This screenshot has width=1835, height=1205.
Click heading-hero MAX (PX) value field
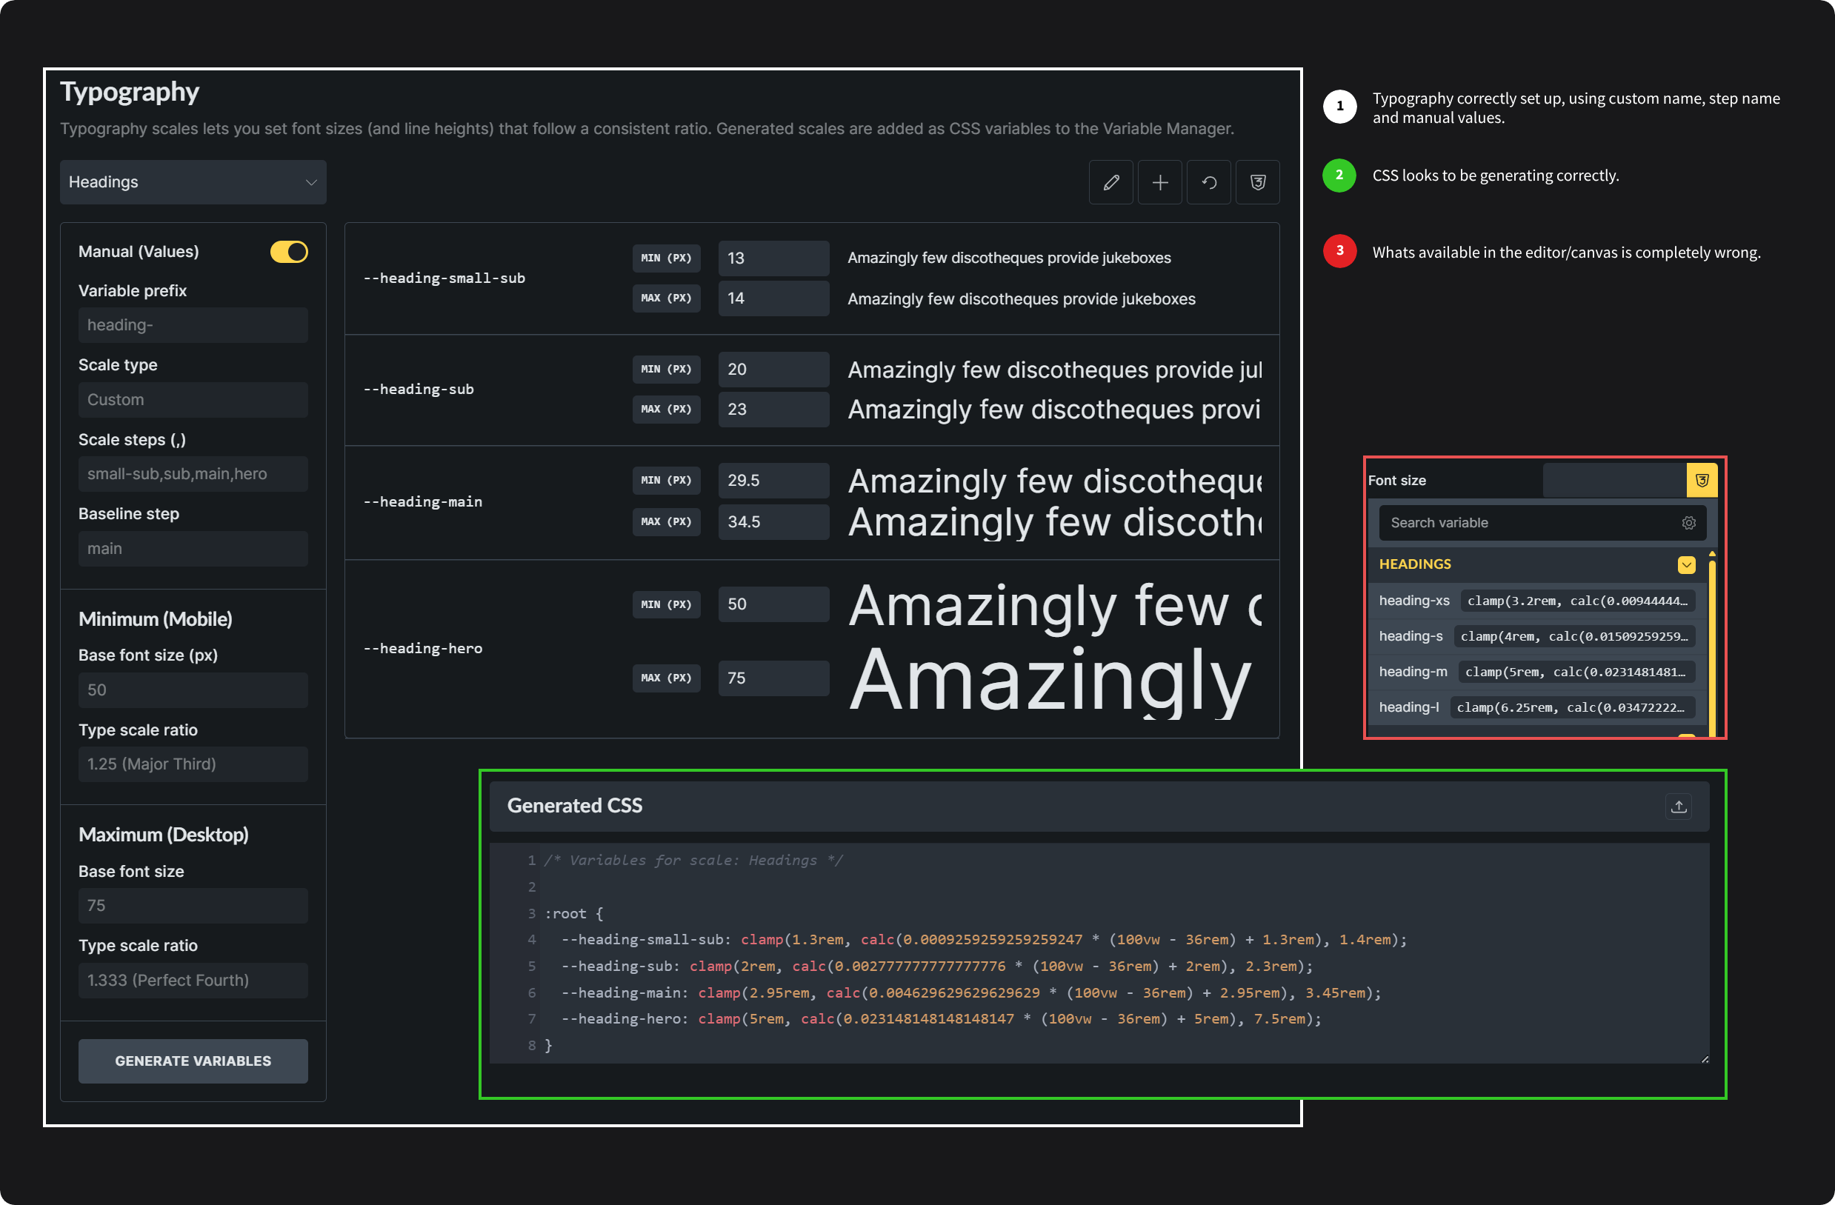(773, 678)
